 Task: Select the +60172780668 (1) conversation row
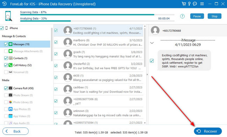98,30
